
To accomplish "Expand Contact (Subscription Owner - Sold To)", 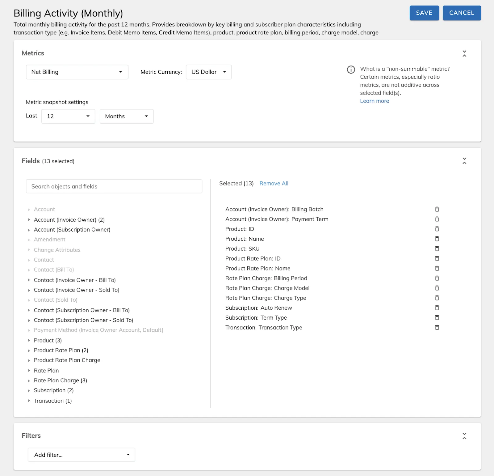I will 29,321.
